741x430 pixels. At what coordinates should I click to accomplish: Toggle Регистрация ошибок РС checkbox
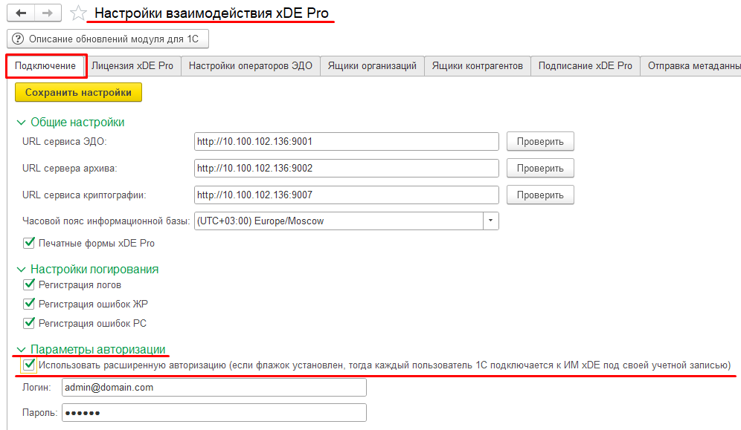[29, 323]
